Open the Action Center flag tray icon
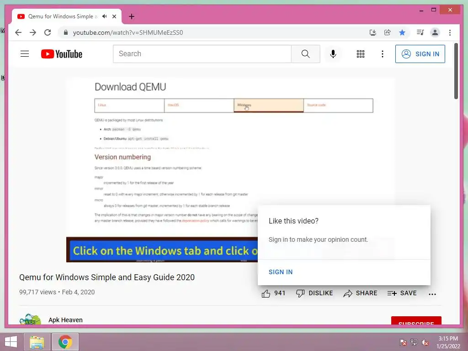This screenshot has width=468, height=351. click(403, 342)
